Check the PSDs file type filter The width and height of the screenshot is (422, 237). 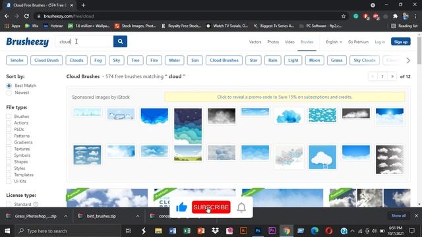click(x=9, y=129)
